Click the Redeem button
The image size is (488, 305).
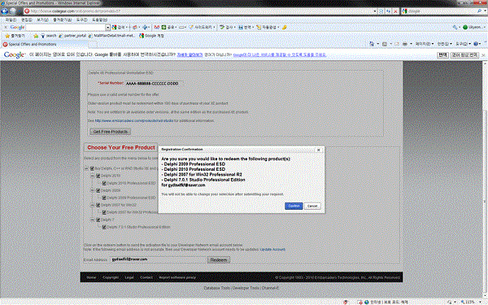[x=219, y=260]
